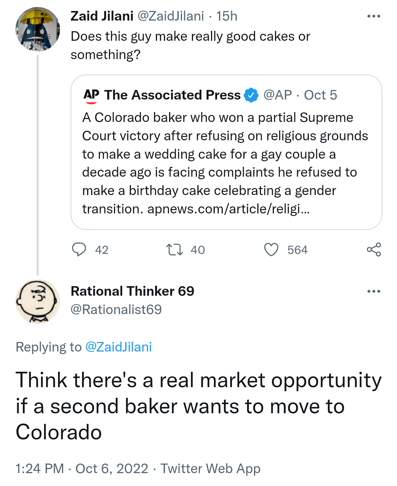The height and width of the screenshot is (486, 397).
Task: Open the share icon on Zaid's tweet
Action: (373, 249)
